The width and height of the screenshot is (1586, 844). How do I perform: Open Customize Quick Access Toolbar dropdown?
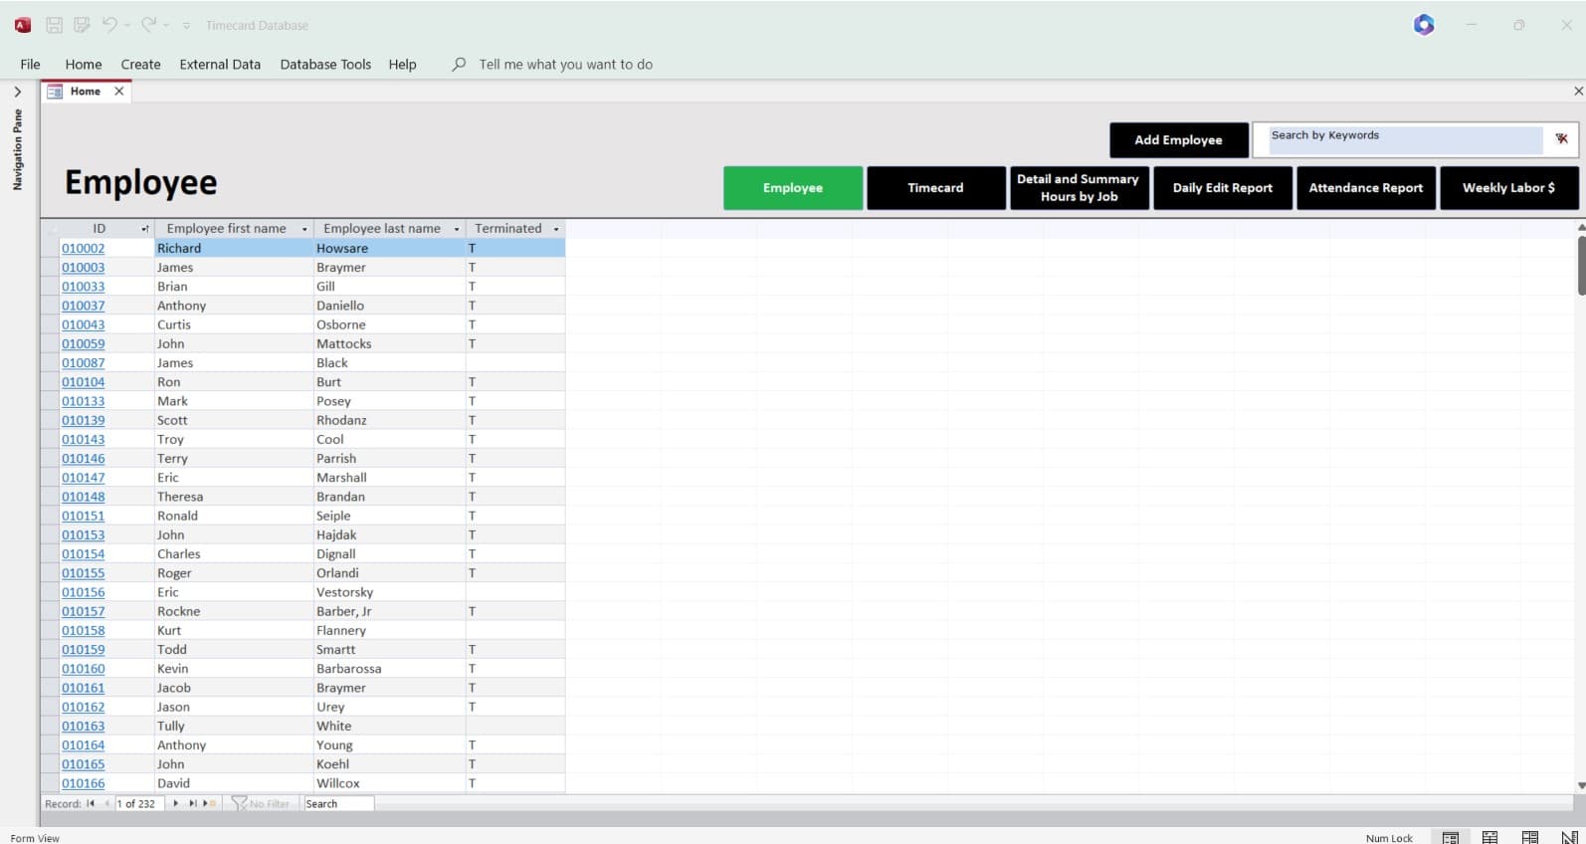point(186,26)
